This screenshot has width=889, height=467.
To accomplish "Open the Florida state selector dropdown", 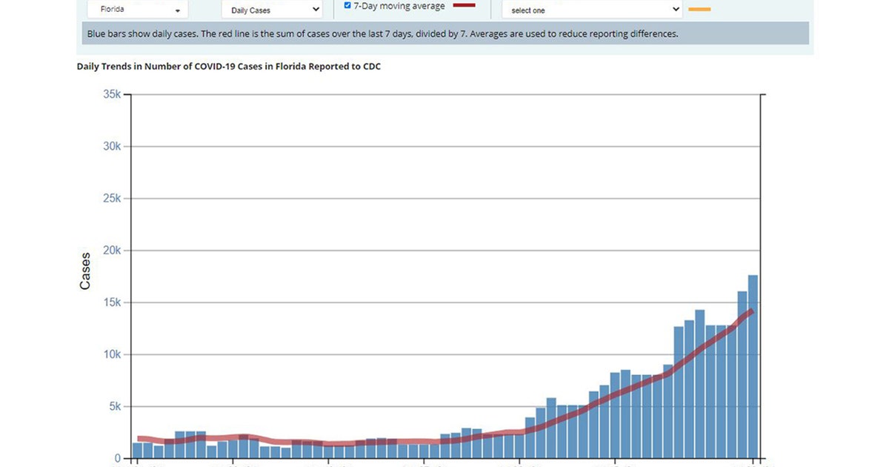I will coord(138,10).
